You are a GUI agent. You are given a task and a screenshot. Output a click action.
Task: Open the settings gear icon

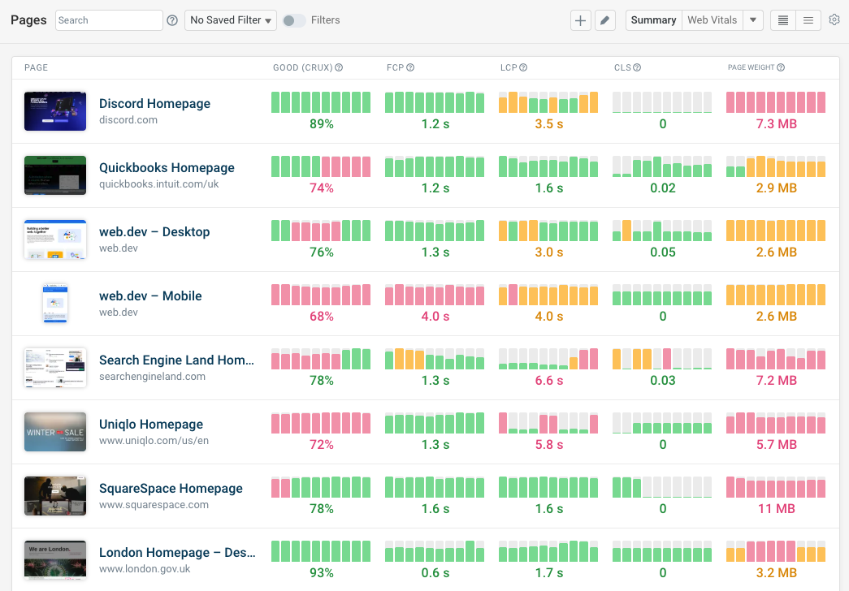834,19
